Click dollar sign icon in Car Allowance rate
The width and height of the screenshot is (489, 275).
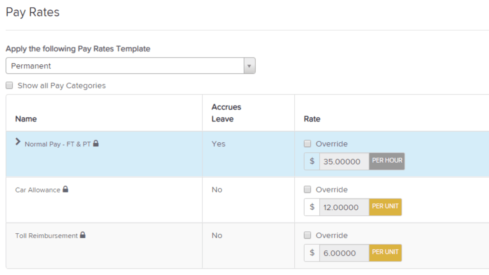tap(312, 207)
